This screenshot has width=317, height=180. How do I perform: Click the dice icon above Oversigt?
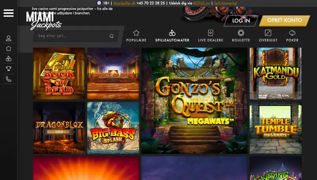(x=268, y=33)
